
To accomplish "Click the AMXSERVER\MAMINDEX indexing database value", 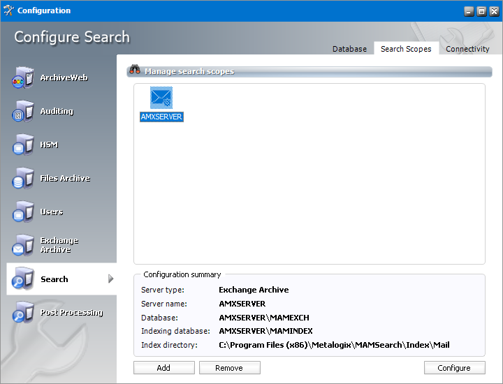I will [x=265, y=331].
